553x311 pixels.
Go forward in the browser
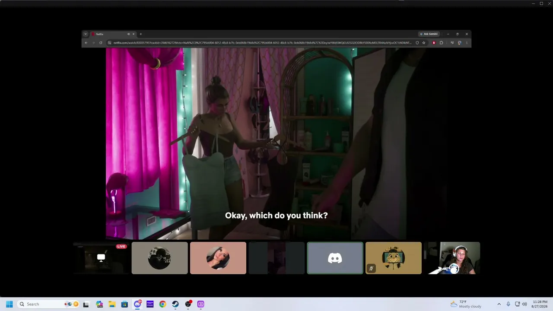[x=93, y=43]
